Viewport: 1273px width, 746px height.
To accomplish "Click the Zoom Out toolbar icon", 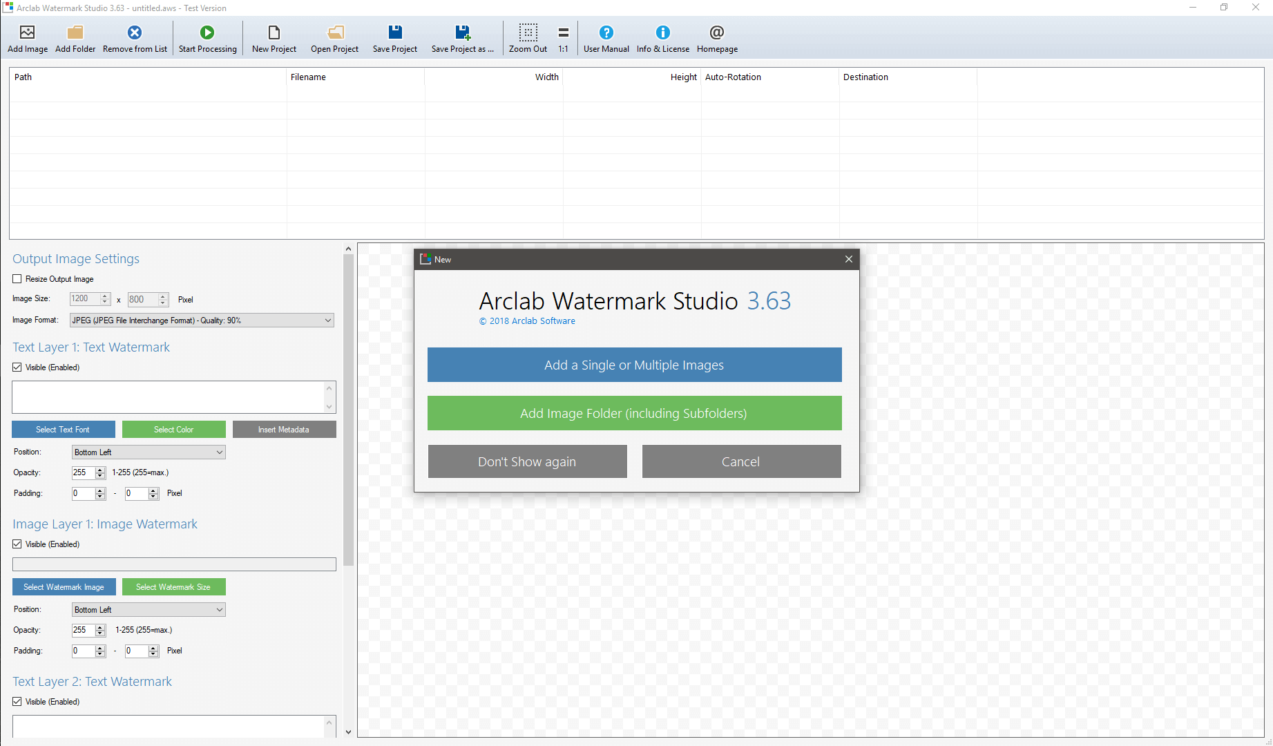I will coord(528,32).
